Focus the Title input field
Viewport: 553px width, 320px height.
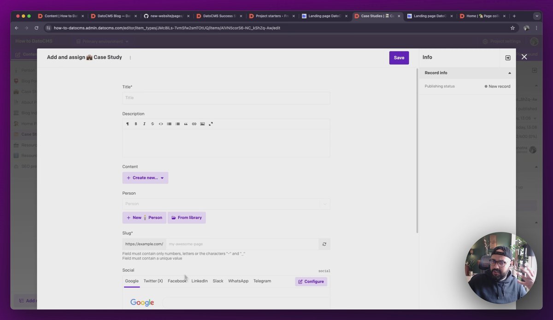click(x=226, y=98)
